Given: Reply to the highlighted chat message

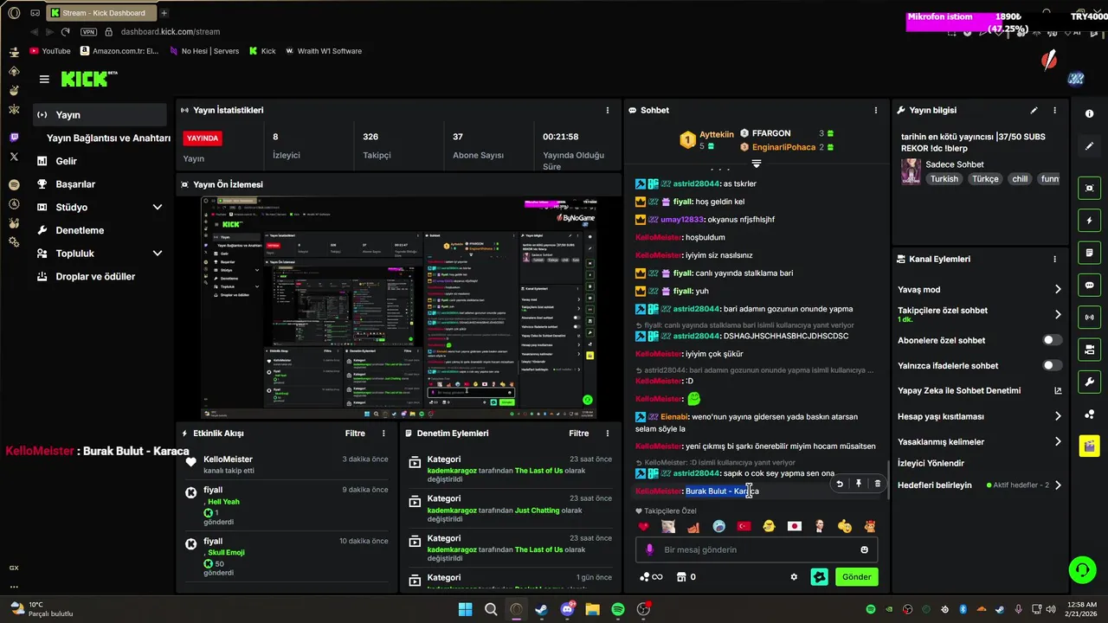Looking at the screenshot, I should pos(839,484).
